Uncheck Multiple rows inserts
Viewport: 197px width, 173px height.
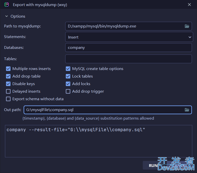(8, 69)
